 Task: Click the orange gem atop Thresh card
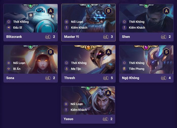[x=88, y=47]
